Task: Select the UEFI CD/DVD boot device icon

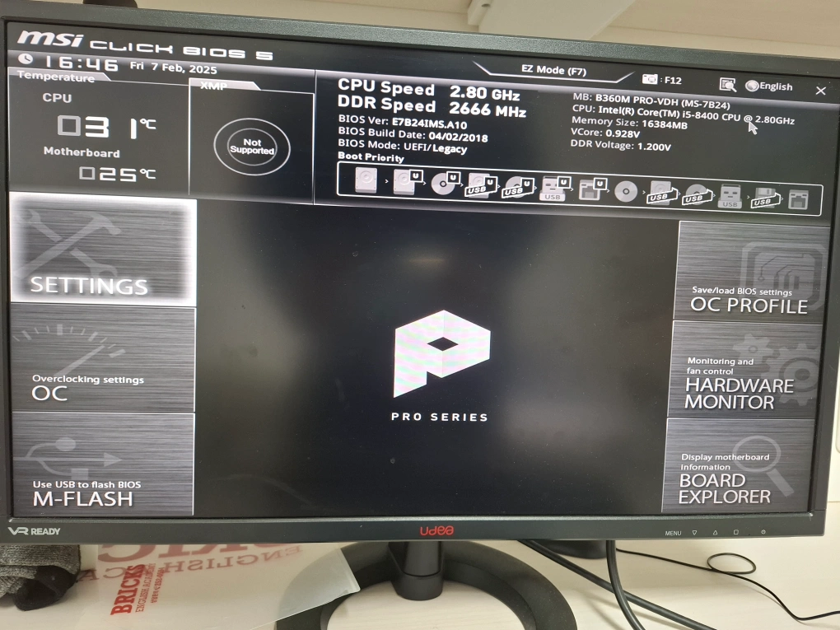Action: 446,183
